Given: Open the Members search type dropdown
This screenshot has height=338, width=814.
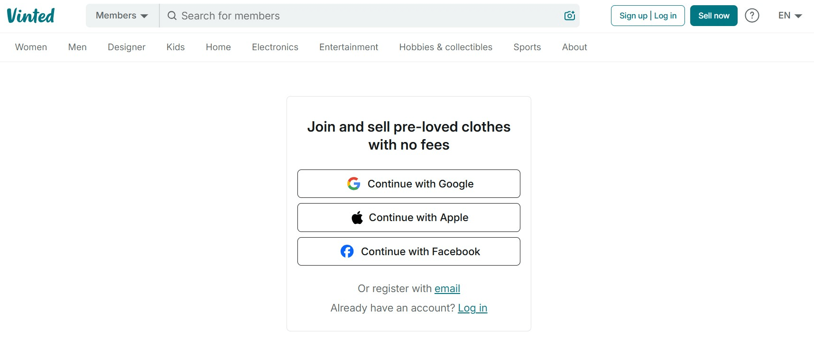Looking at the screenshot, I should (122, 16).
